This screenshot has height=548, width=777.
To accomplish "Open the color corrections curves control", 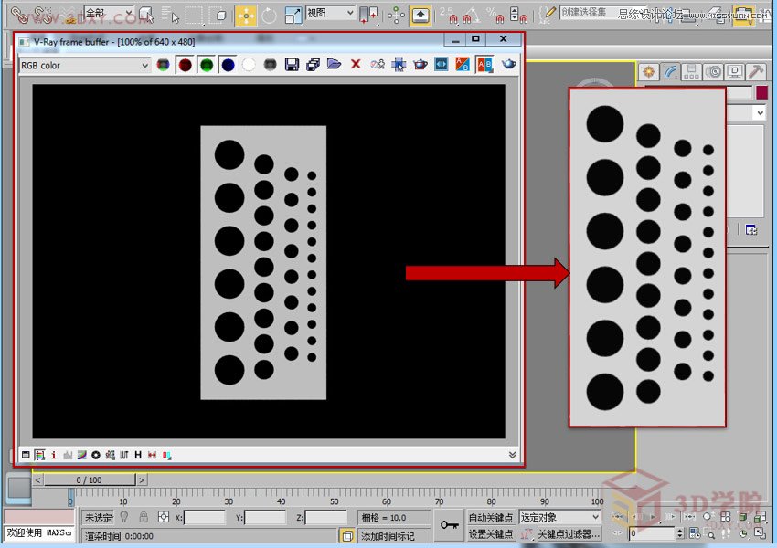I will point(81,454).
